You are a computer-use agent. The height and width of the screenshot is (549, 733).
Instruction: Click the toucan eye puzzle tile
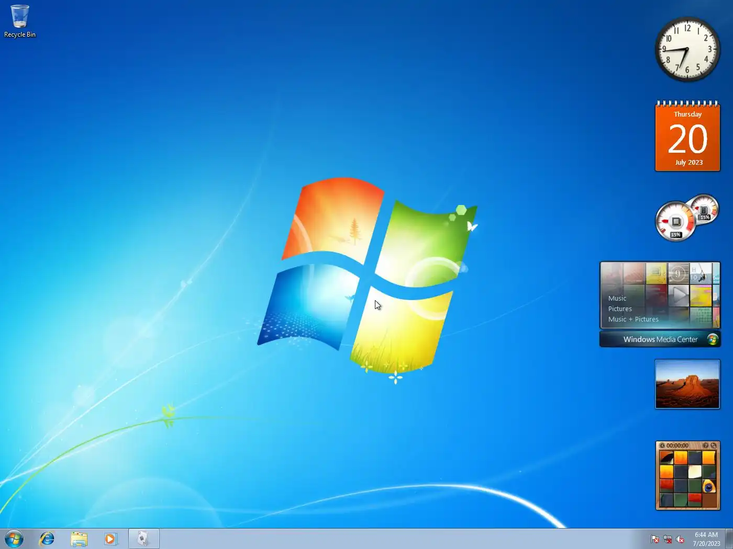coord(709,486)
